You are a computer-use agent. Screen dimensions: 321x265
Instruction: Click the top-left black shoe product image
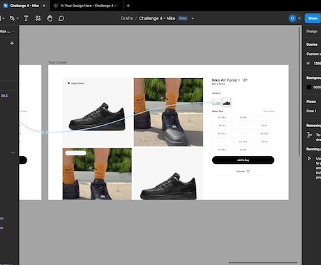click(97, 112)
